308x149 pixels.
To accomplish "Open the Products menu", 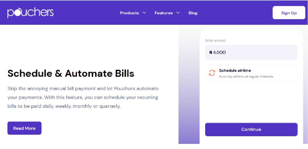I will pyautogui.click(x=130, y=13).
